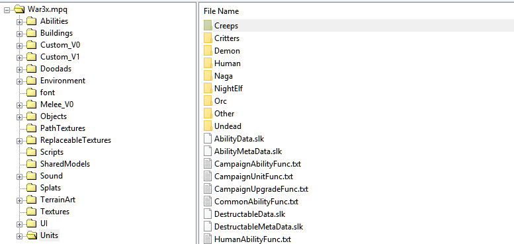Select the Custom_V1 tree label
Screen dimensions: 514x244
(x=60, y=57)
